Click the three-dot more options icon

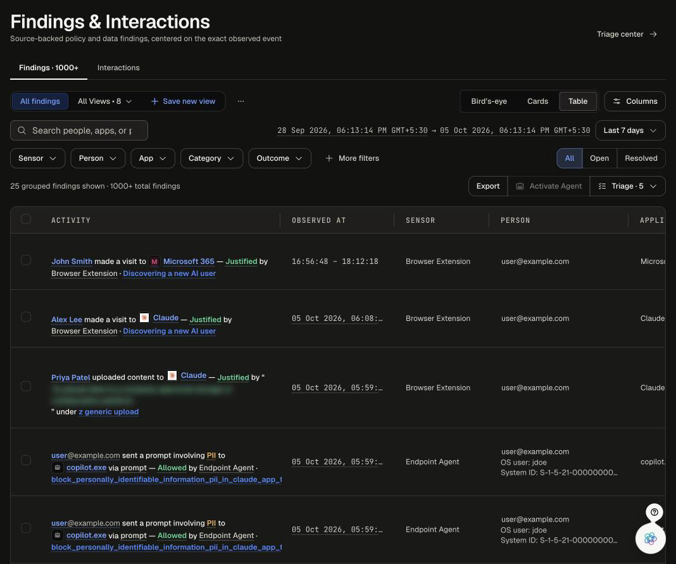[x=241, y=101]
